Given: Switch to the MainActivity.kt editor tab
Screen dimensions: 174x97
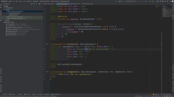Looking at the screenshot, I should 75,4.
